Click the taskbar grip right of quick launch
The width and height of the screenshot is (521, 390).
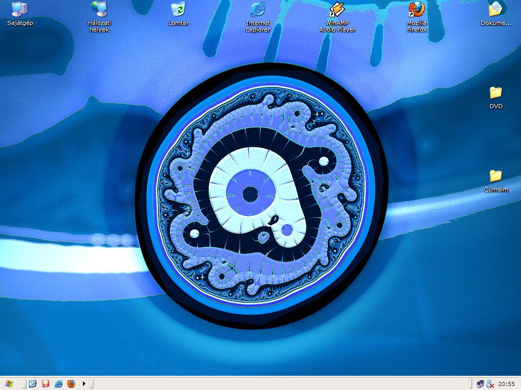tap(92, 384)
